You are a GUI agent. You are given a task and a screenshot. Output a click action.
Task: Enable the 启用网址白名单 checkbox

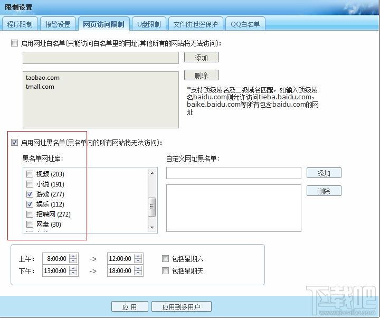click(x=15, y=43)
